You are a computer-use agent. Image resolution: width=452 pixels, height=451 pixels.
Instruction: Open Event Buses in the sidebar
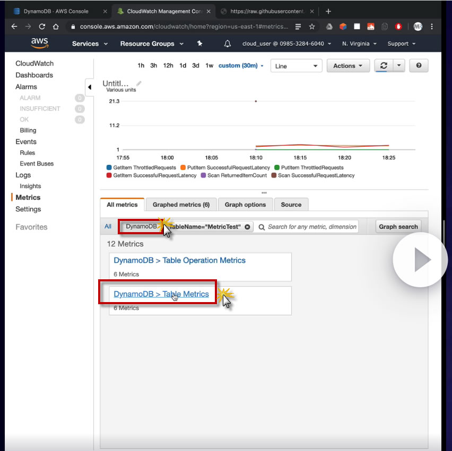[x=37, y=164]
